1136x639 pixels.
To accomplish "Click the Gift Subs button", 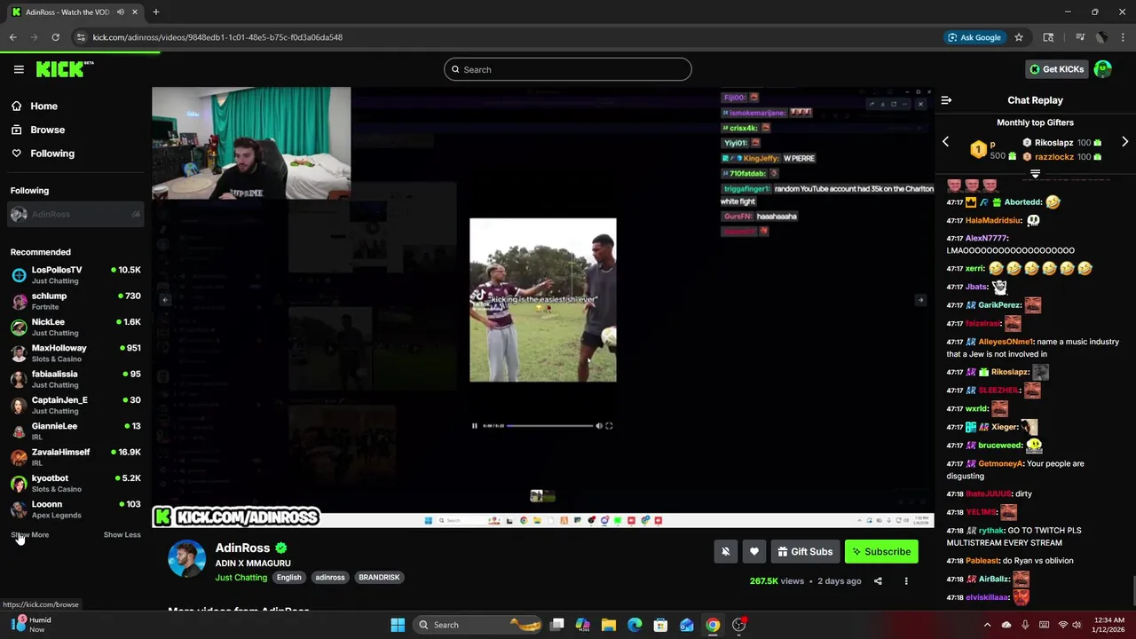I will 805,552.
